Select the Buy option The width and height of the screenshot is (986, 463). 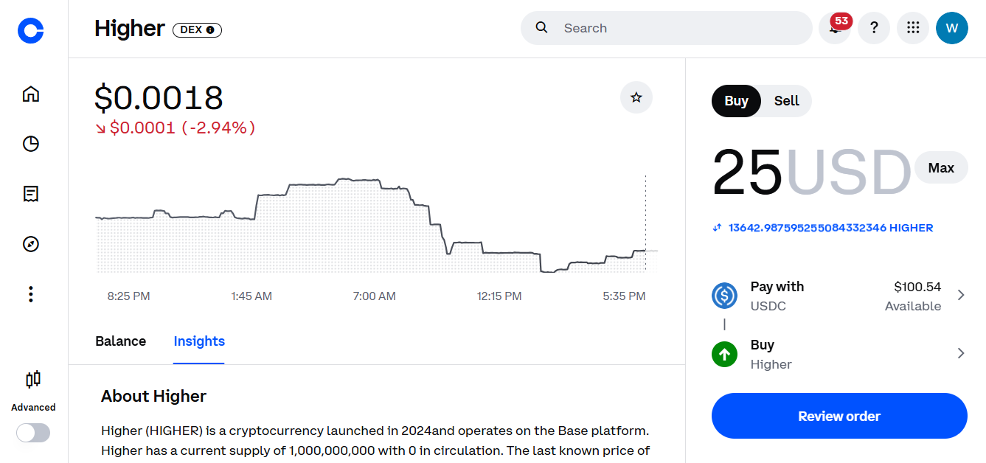click(x=736, y=101)
